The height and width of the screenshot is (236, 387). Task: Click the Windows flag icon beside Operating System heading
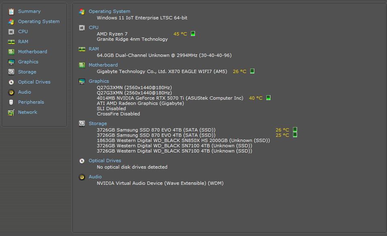[x=82, y=12]
